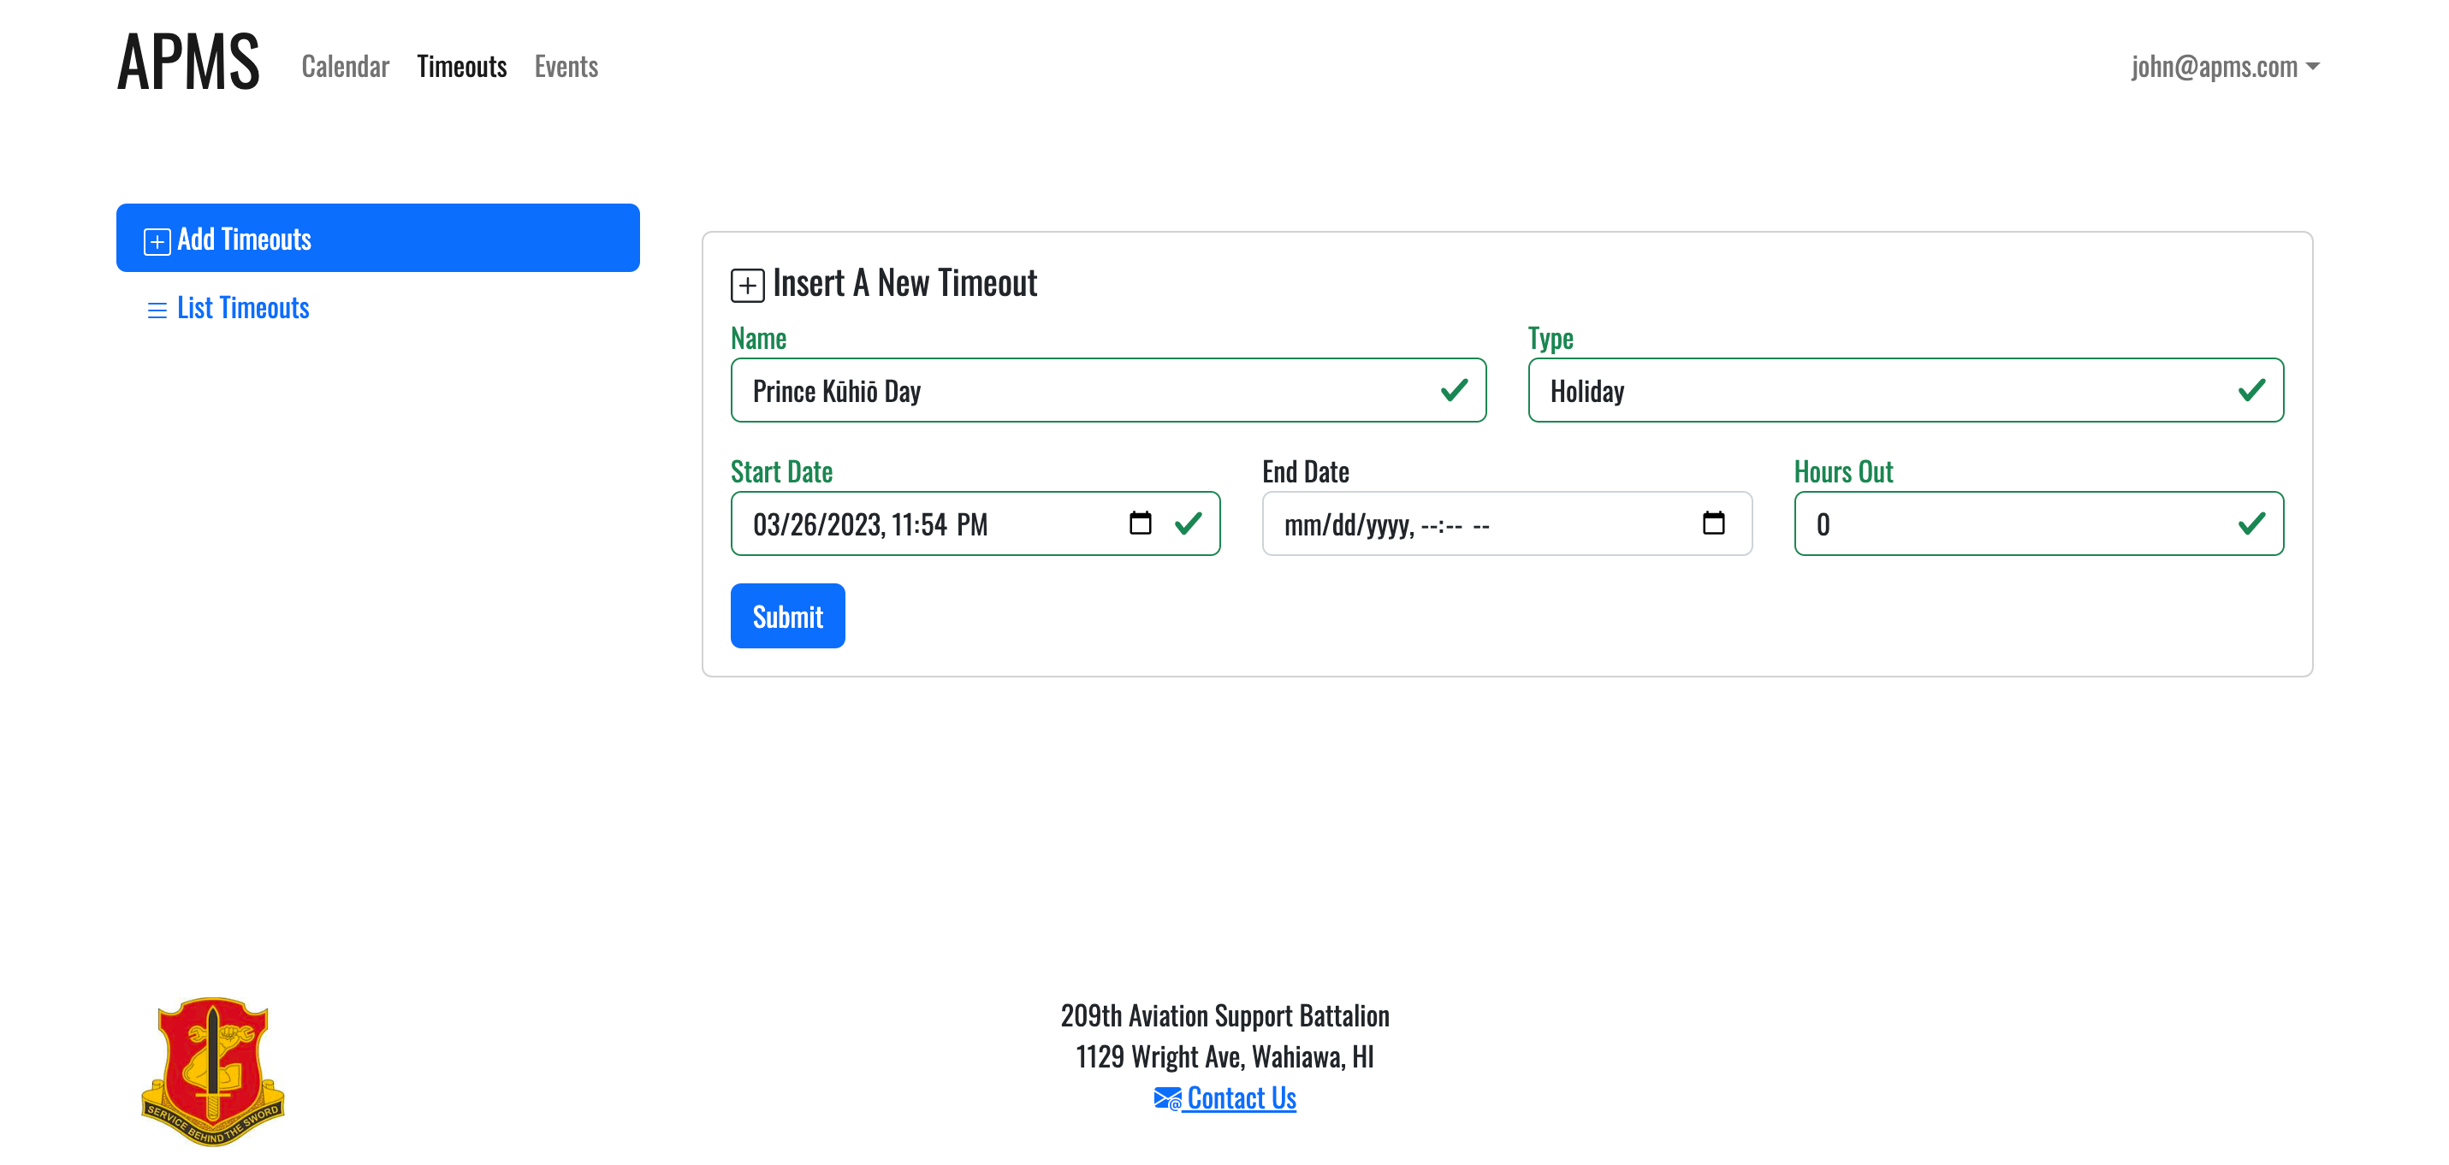Open the Type dropdown showing Holiday
The height and width of the screenshot is (1165, 2449).
pos(1904,391)
